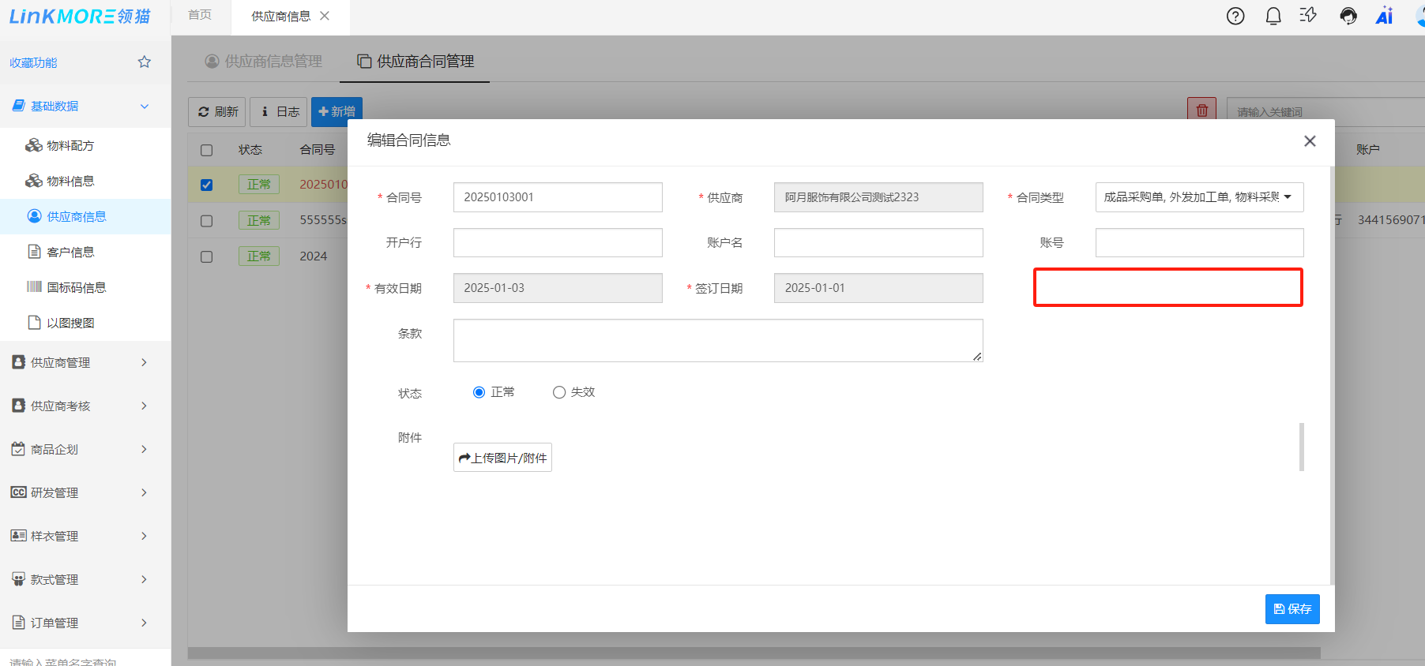Viewport: 1425px width, 666px height.
Task: Click 保存 to save the contract
Action: pos(1292,609)
